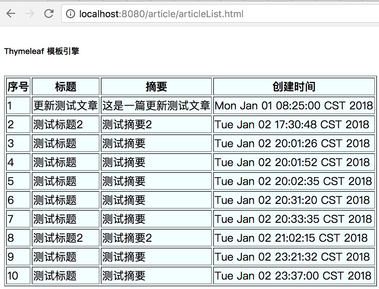Click serial number 1 cell
The height and width of the screenshot is (289, 379).
18,105
